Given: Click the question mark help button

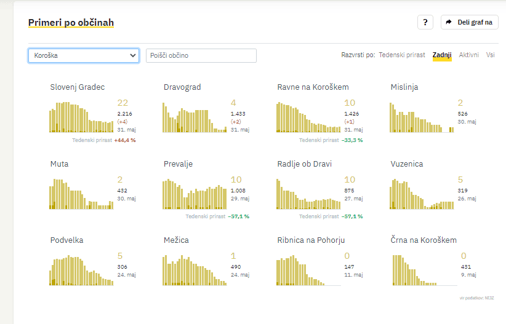Looking at the screenshot, I should [x=425, y=22].
